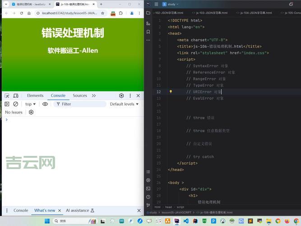Open 'study' project dropdown in IDE
301x226 pixels.
coord(171,4)
